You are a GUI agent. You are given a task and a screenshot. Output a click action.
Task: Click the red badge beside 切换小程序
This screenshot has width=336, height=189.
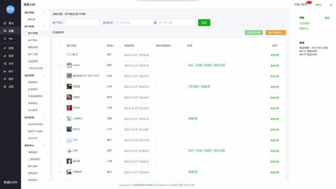(309, 2)
